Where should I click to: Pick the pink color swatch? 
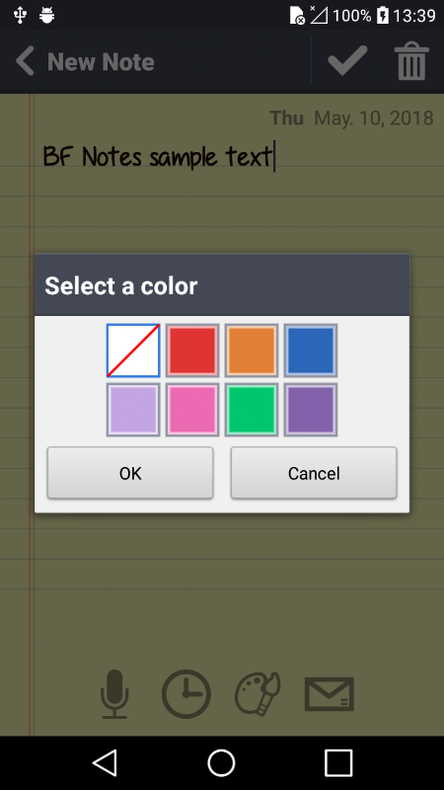pos(192,410)
